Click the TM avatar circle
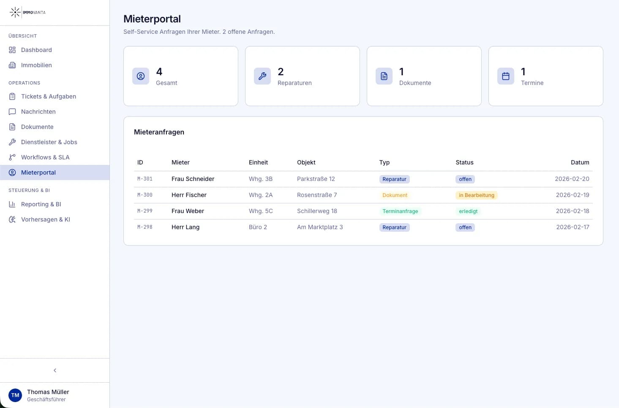619x408 pixels. pos(15,395)
